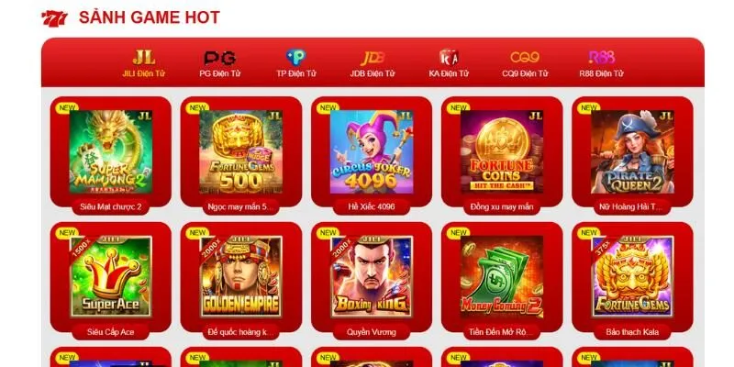Image resolution: width=734 pixels, height=367 pixels.
Task: Play the Golden Empire game
Action: point(241,276)
